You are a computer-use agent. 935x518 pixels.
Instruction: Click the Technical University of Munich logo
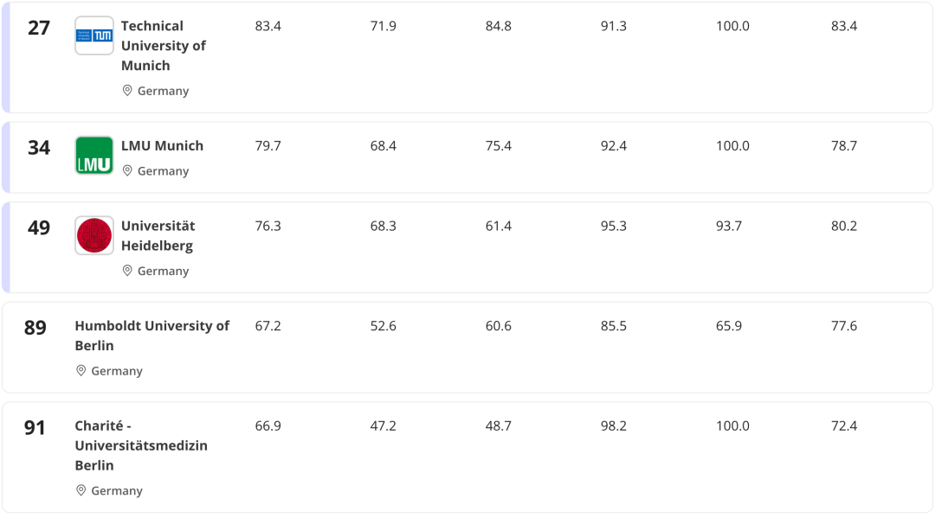point(93,35)
